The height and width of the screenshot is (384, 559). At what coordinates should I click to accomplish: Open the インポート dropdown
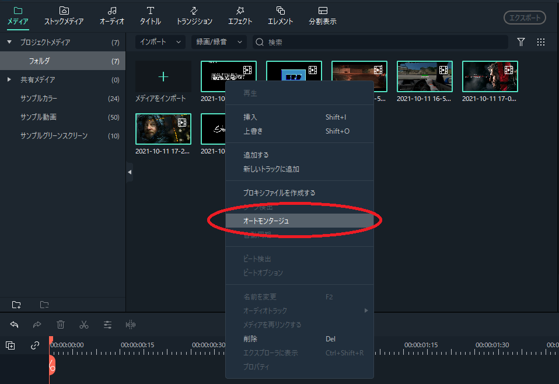coord(160,42)
